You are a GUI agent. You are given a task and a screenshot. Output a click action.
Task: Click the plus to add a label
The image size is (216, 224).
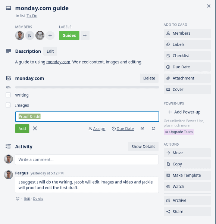[85, 35]
